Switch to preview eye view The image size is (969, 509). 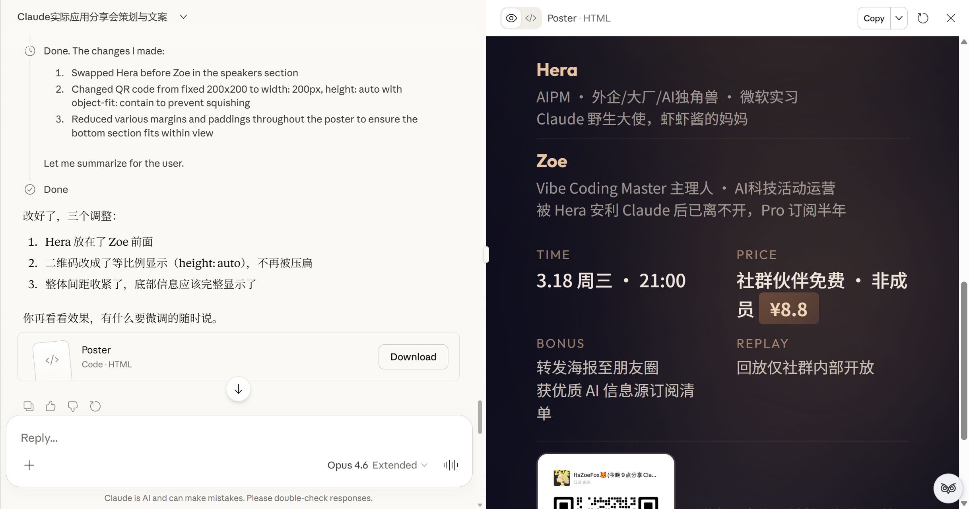click(x=511, y=18)
